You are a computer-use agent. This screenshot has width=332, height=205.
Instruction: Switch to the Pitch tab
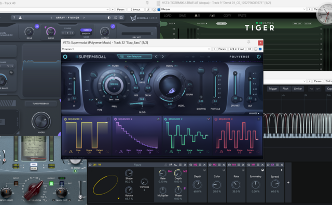(285, 89)
